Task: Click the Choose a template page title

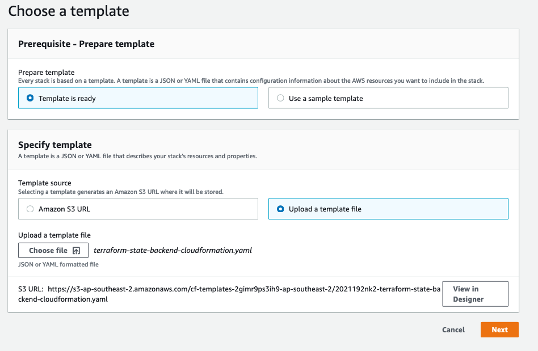Action: [69, 11]
